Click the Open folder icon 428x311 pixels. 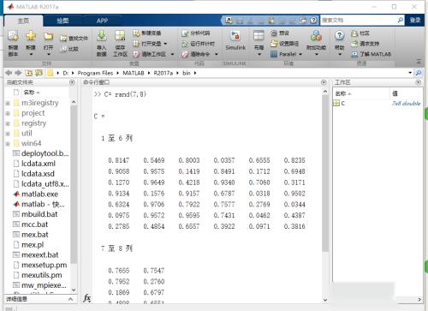[x=49, y=36]
